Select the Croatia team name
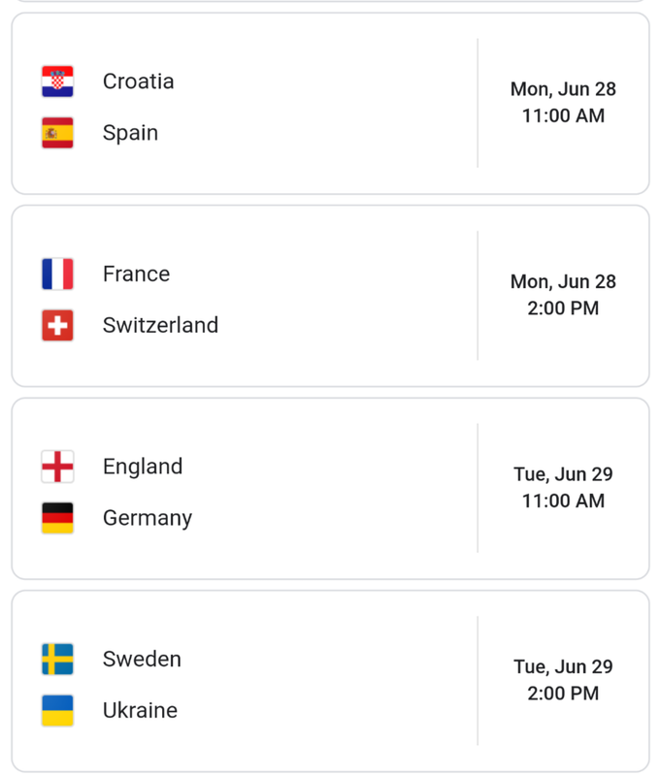Viewport: 660px width, 776px height. click(139, 81)
